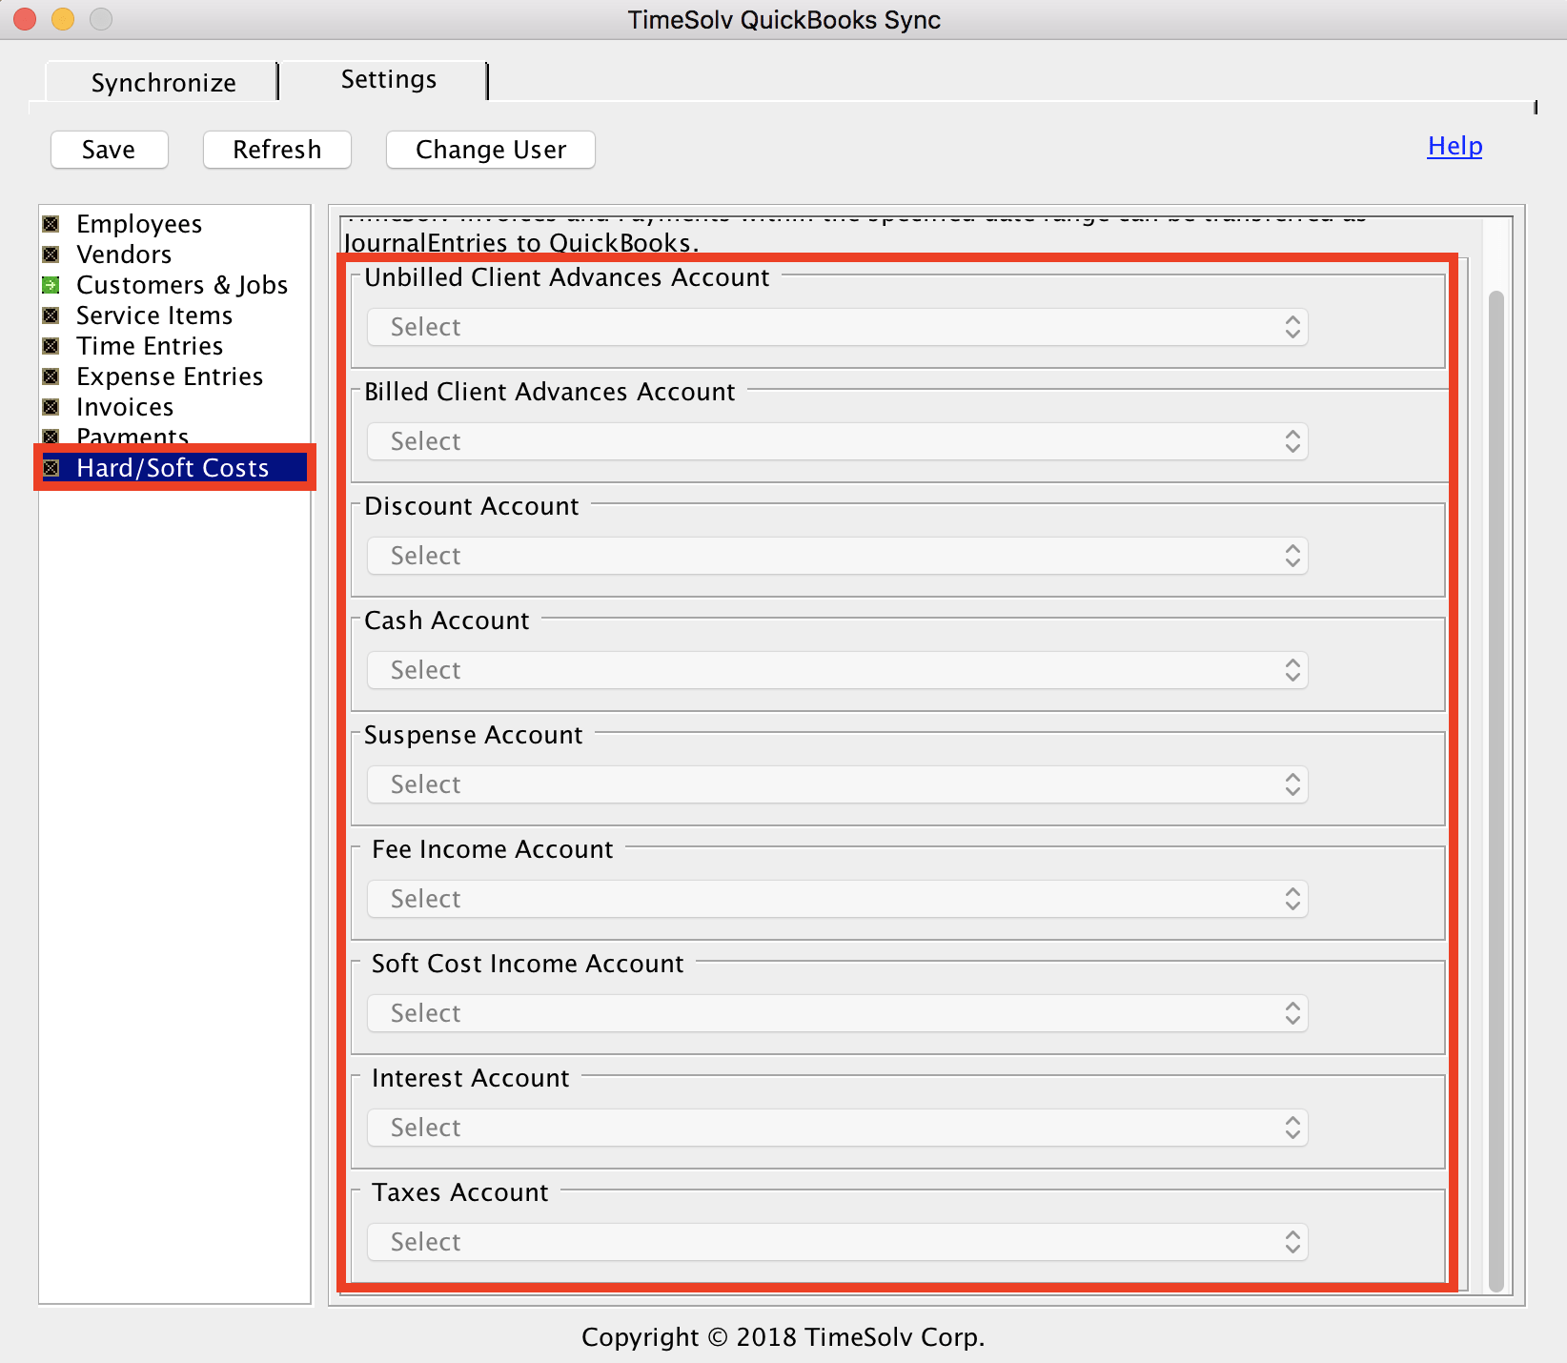Click the icon next to Expense Entries

coord(51,376)
